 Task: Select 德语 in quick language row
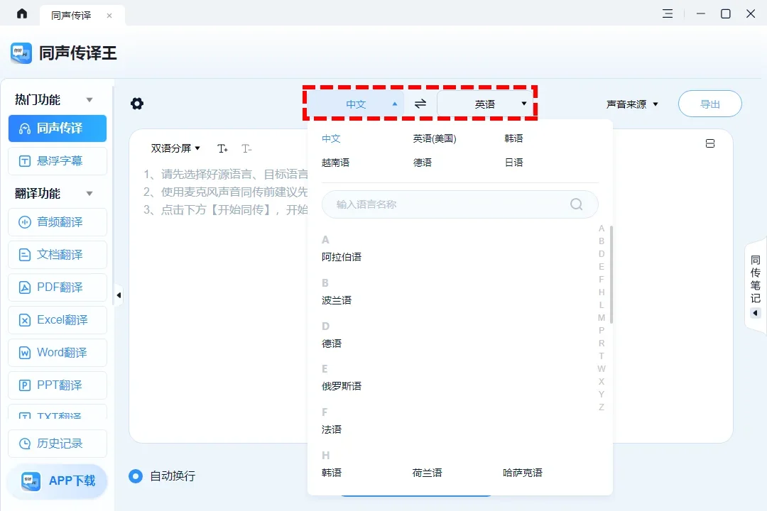tap(423, 163)
